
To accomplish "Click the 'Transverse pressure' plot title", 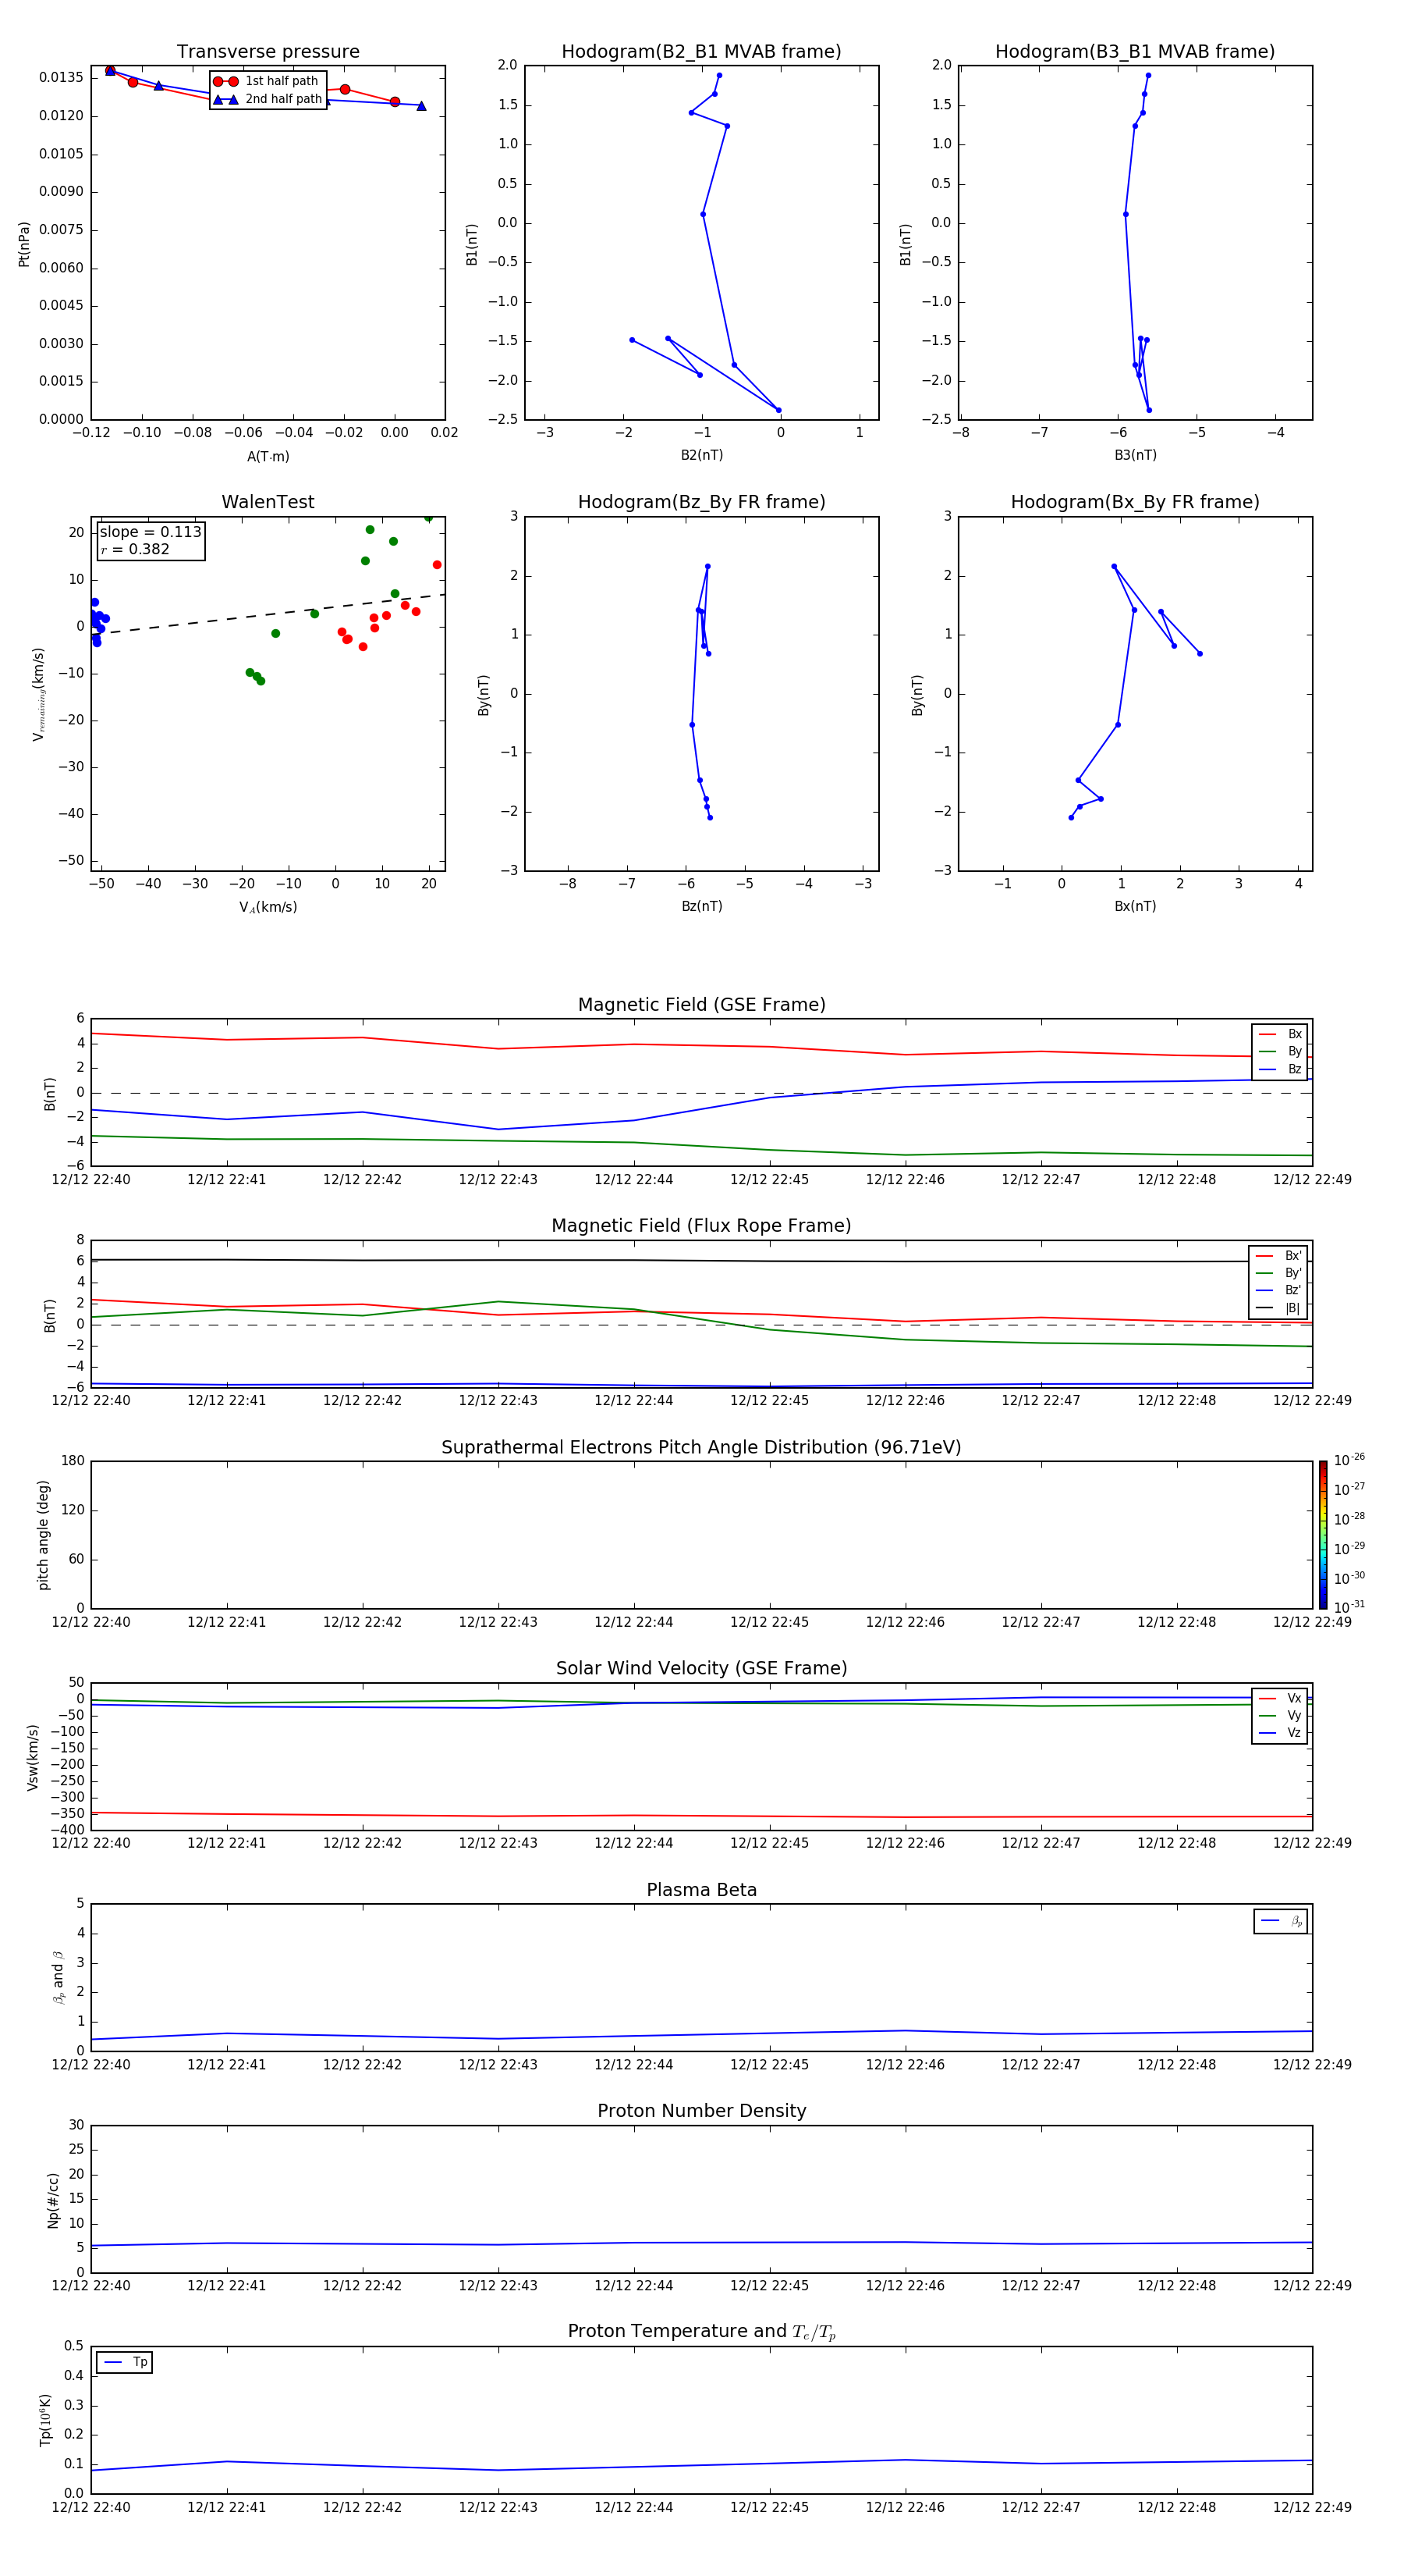I will pyautogui.click(x=268, y=52).
